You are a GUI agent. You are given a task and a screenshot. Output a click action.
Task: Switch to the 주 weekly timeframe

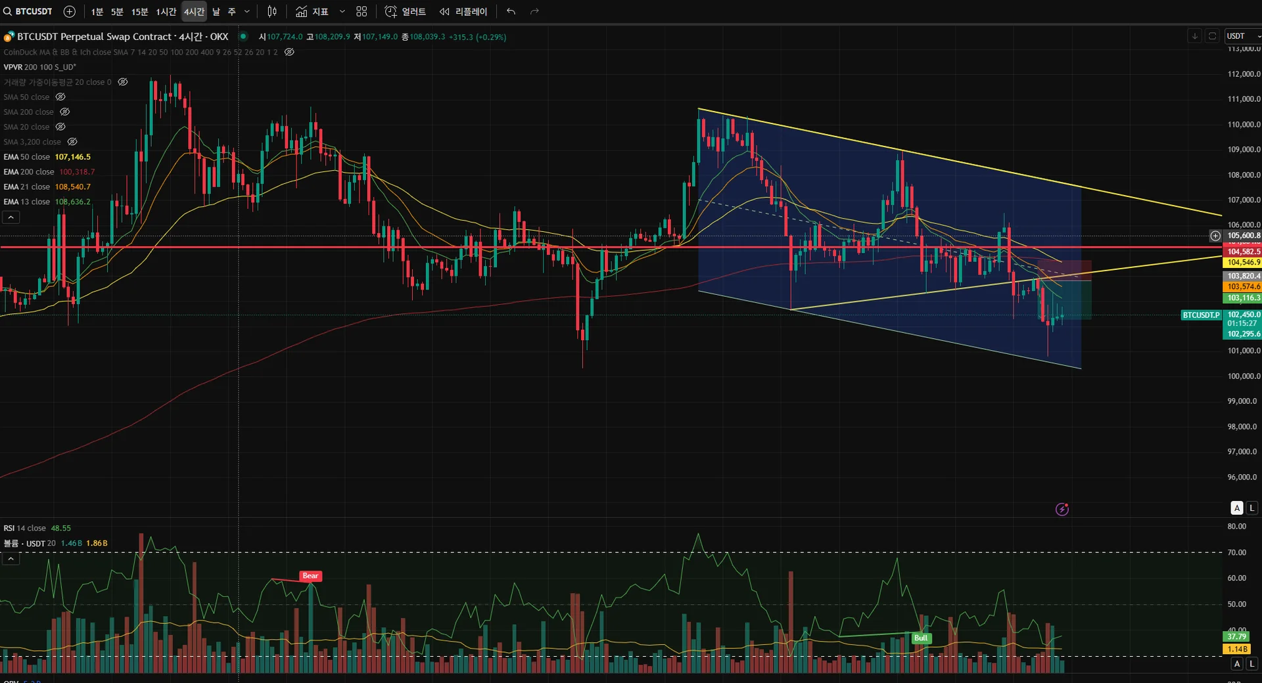[231, 11]
